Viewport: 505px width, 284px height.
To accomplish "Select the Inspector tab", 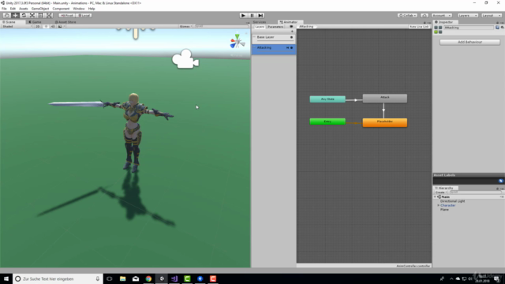I will (x=444, y=22).
